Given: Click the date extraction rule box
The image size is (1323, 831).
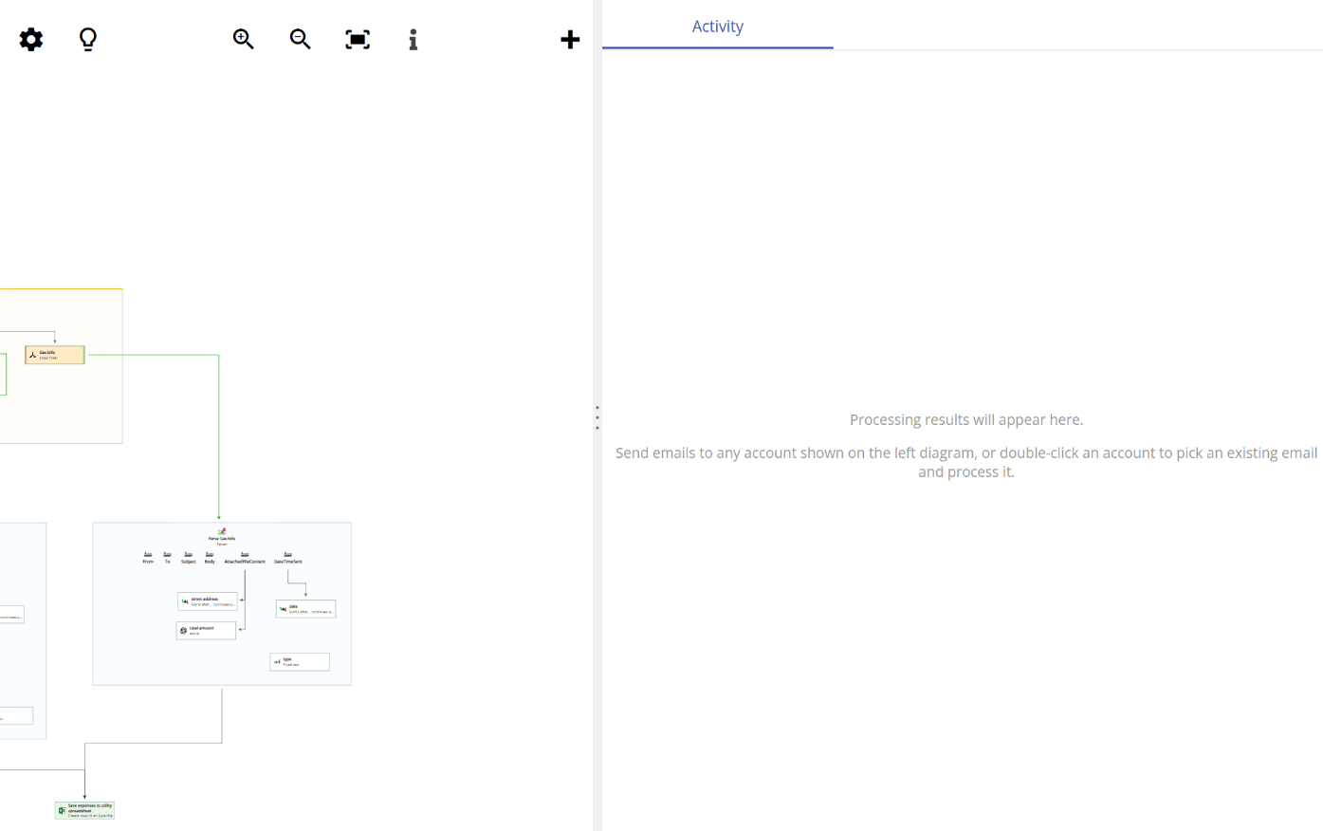Looking at the screenshot, I should [x=305, y=609].
